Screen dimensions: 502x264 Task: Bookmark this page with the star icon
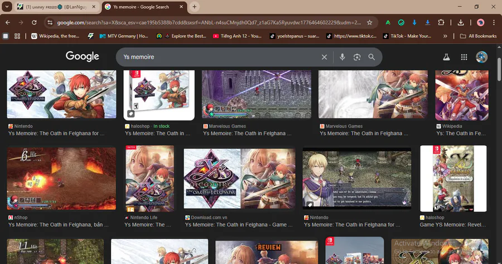tap(370, 22)
